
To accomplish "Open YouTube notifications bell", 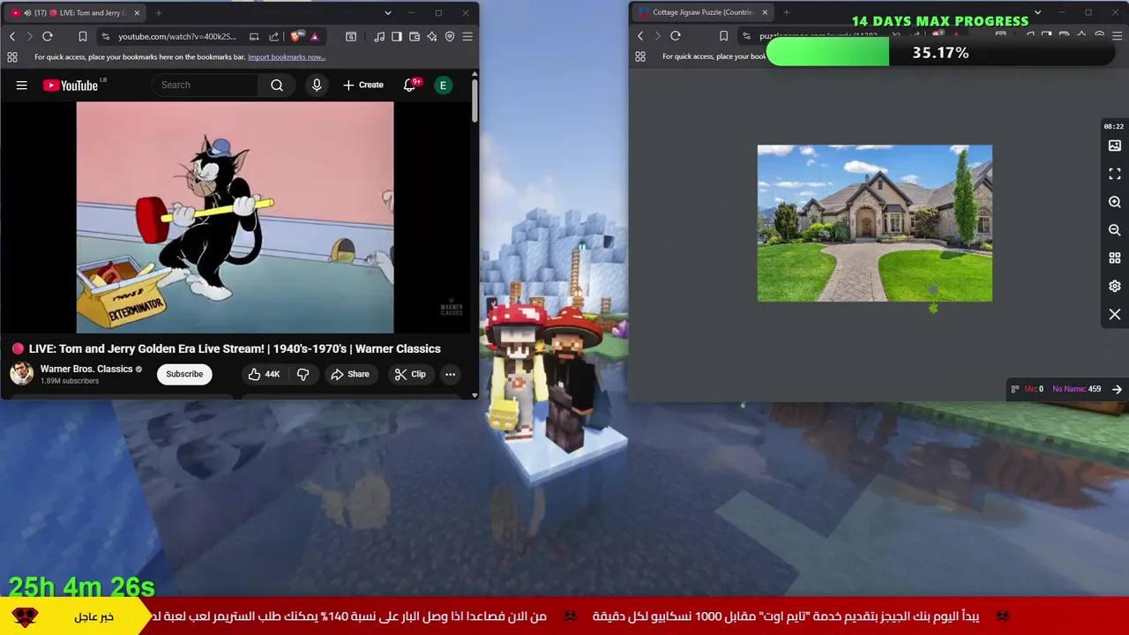I will point(410,85).
